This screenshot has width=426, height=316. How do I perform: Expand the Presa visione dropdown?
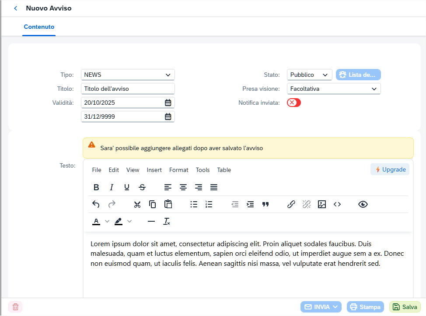(334, 89)
